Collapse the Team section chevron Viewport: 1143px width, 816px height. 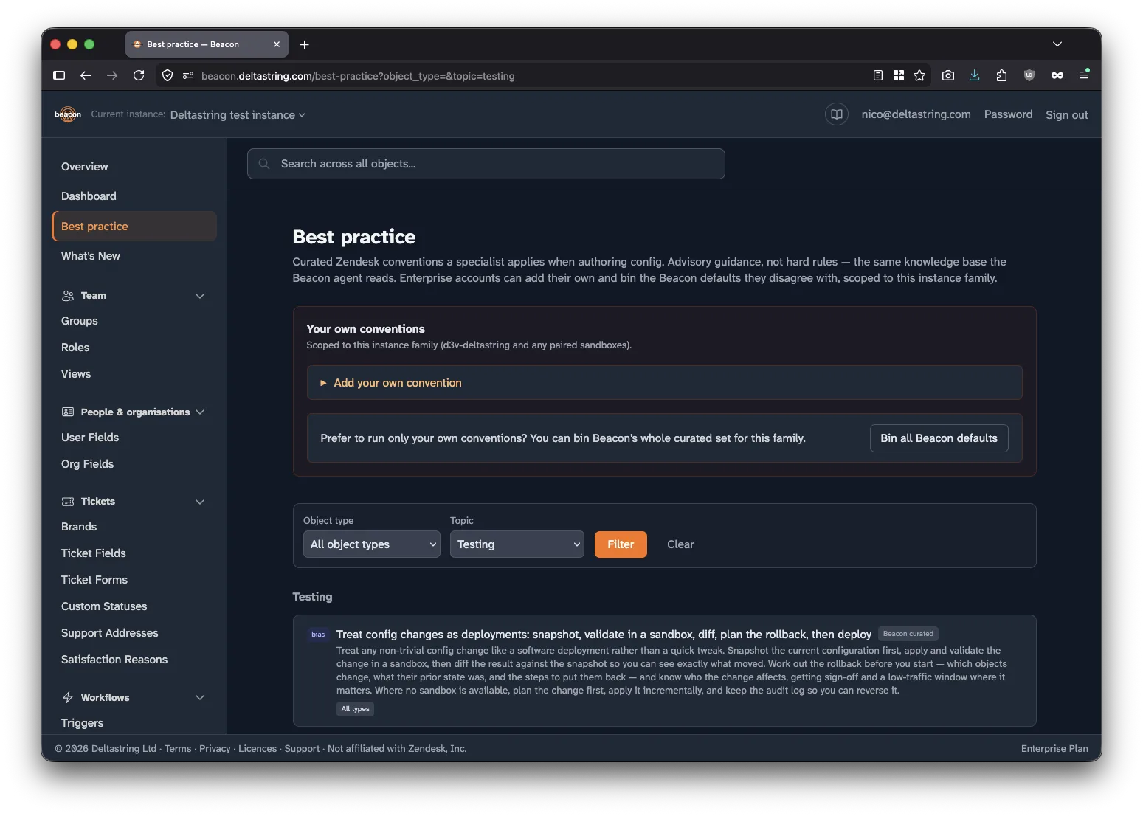(x=200, y=296)
